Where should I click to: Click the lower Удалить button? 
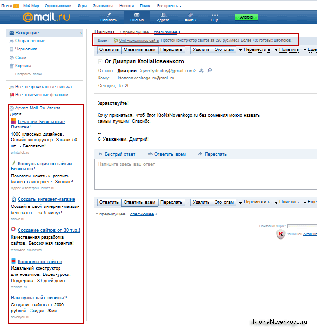click(201, 202)
